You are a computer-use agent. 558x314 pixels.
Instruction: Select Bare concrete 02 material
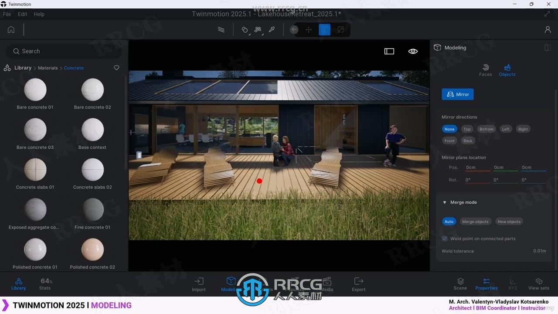click(92, 94)
